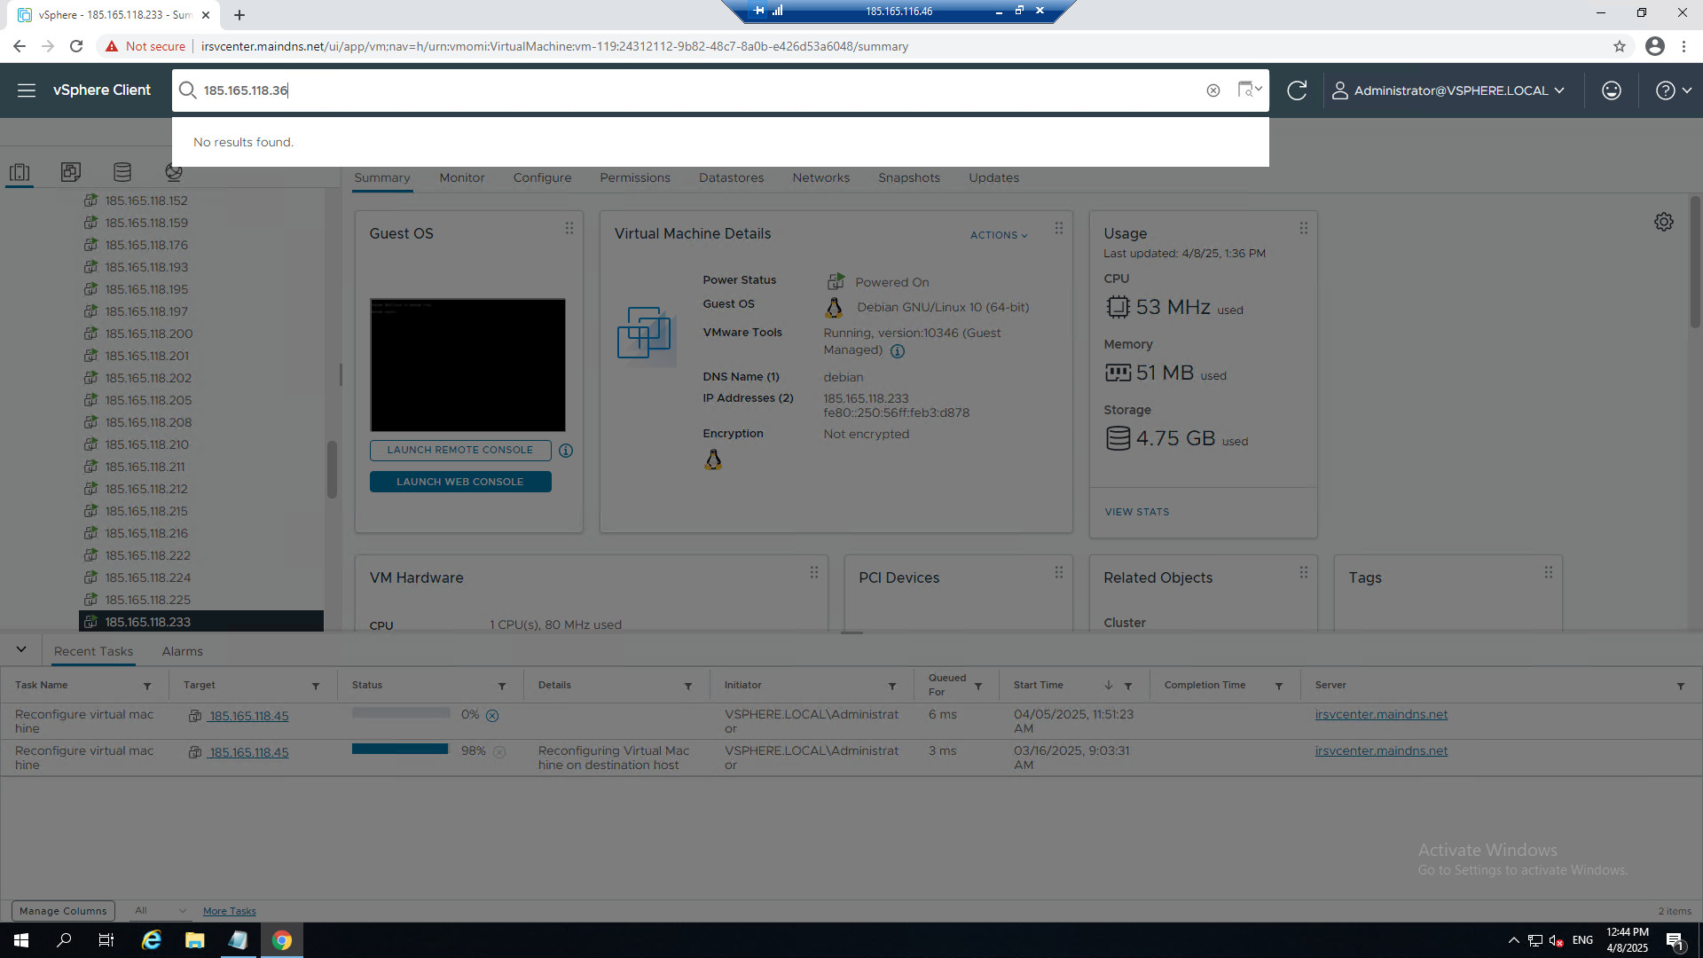Screen dimensions: 1703x958
Task: Open summary settings gear icon
Action: point(1663,222)
